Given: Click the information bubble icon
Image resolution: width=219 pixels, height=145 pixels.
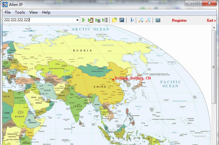Looking at the screenshot, I should (131, 20).
